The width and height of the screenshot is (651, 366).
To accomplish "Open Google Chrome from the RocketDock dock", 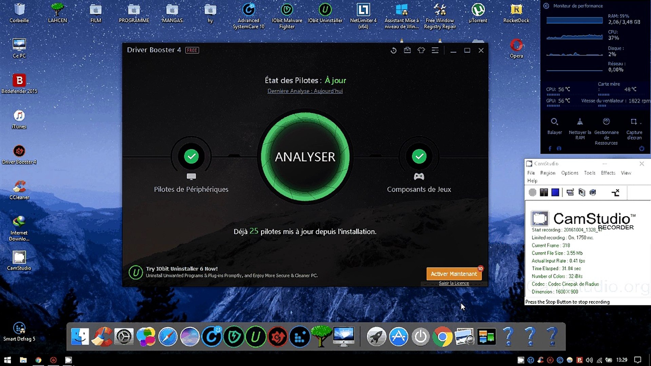I will pyautogui.click(x=442, y=337).
